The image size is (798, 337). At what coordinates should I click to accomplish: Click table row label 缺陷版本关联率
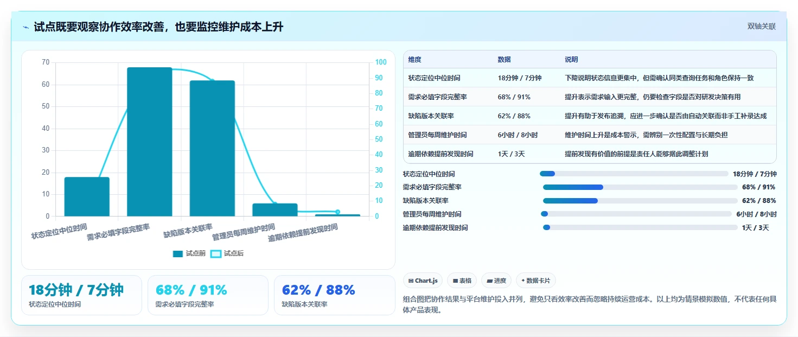pyautogui.click(x=431, y=116)
